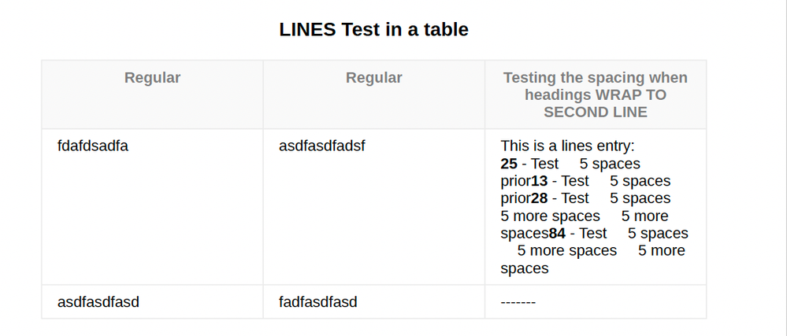Viewport: 787px width, 336px height.
Task: Click the word "prior" before bold 28
Action: 515,198
